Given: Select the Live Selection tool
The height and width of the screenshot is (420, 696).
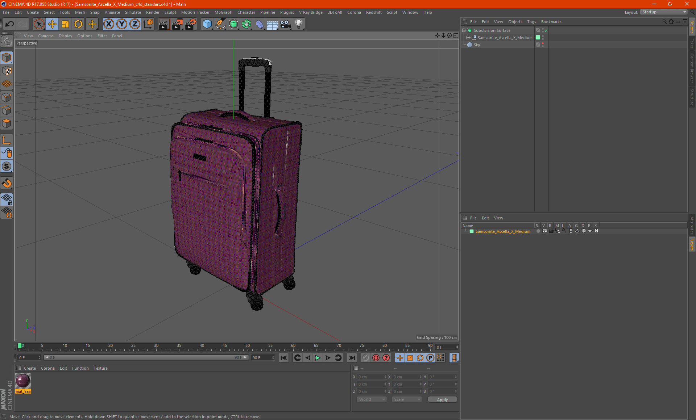Looking at the screenshot, I should coord(39,24).
